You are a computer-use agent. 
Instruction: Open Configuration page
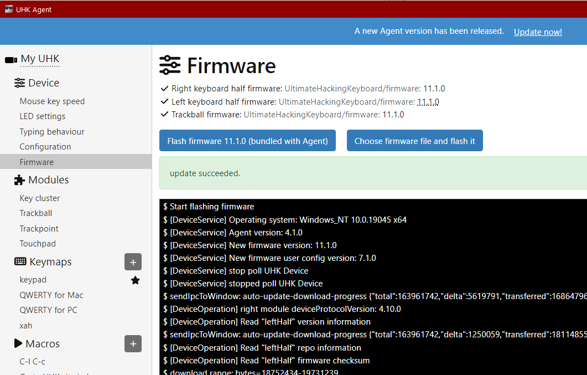tap(45, 146)
